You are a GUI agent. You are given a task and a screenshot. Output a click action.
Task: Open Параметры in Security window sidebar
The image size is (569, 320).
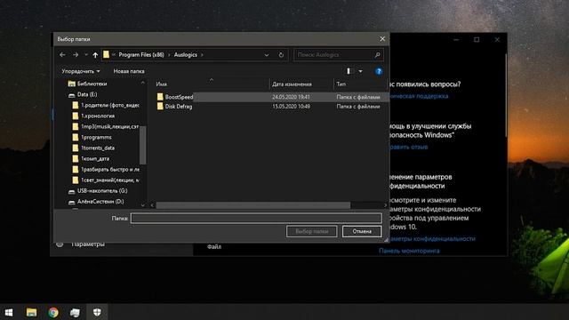click(88, 244)
